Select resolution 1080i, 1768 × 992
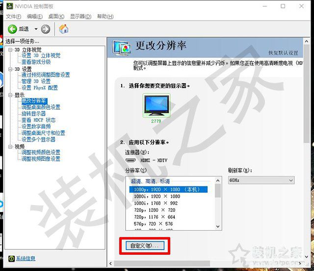 (156, 203)
